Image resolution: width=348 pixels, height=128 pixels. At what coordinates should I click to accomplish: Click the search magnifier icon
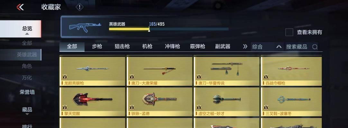(x=315, y=47)
